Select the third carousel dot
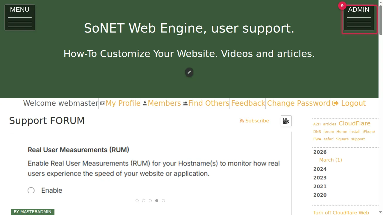The width and height of the screenshot is (383, 215). tap(150, 201)
